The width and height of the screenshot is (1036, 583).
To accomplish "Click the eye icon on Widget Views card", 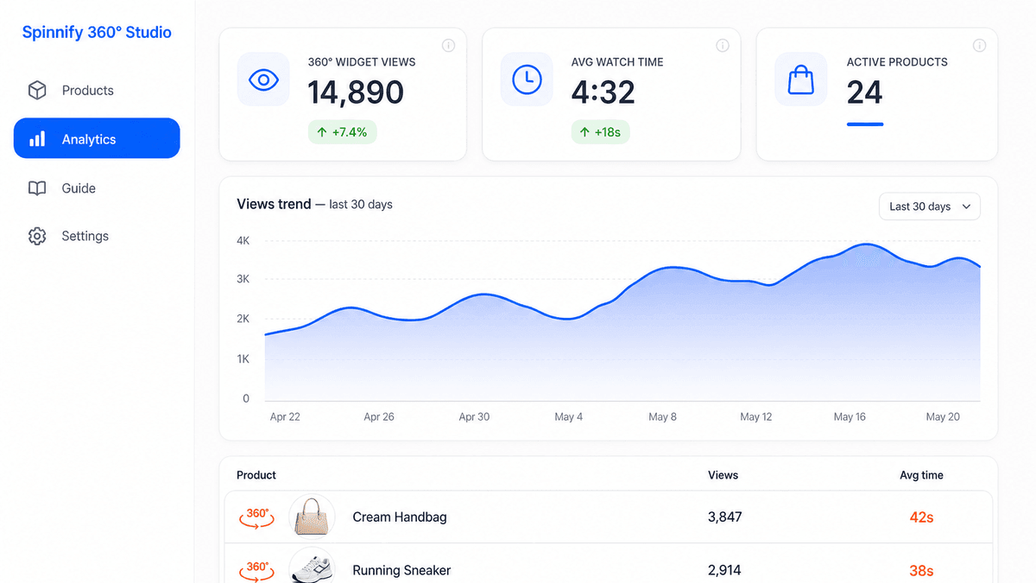I will (x=263, y=80).
